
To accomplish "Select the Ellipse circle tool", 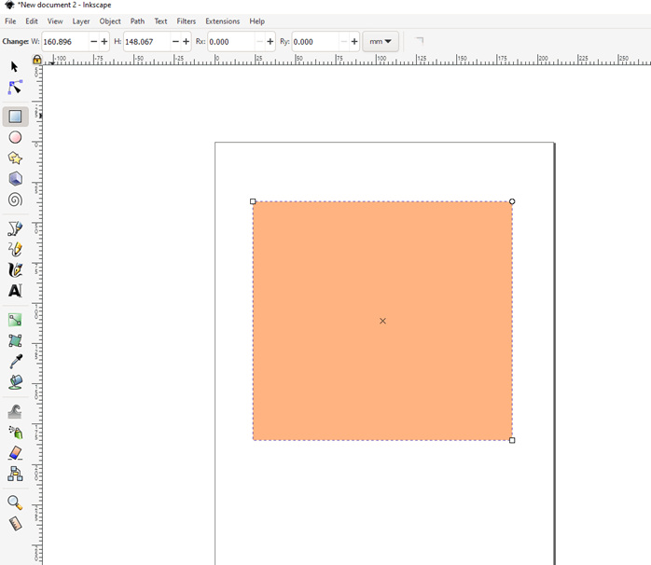I will (x=15, y=137).
